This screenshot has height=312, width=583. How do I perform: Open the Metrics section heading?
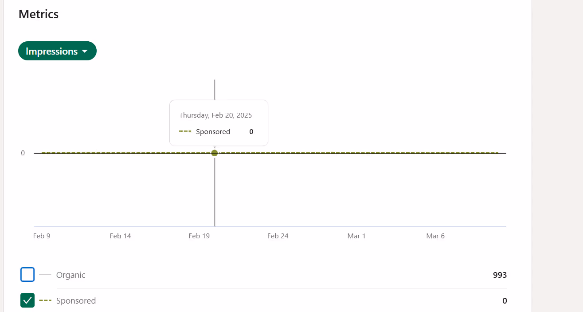(39, 14)
